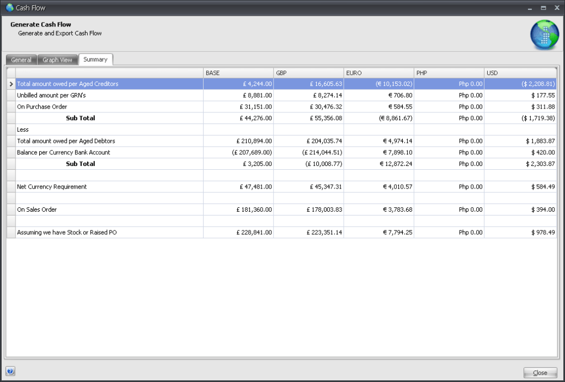565x382 pixels.
Task: Close window with title bar X
Action: 557,8
